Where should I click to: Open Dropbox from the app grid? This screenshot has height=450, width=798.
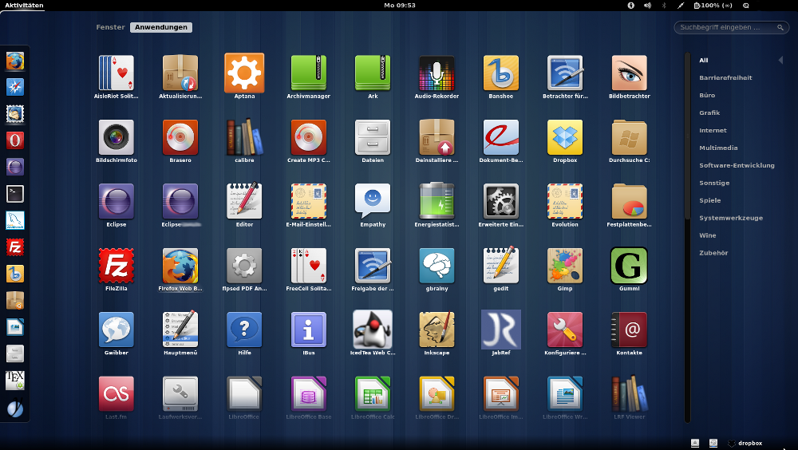565,141
